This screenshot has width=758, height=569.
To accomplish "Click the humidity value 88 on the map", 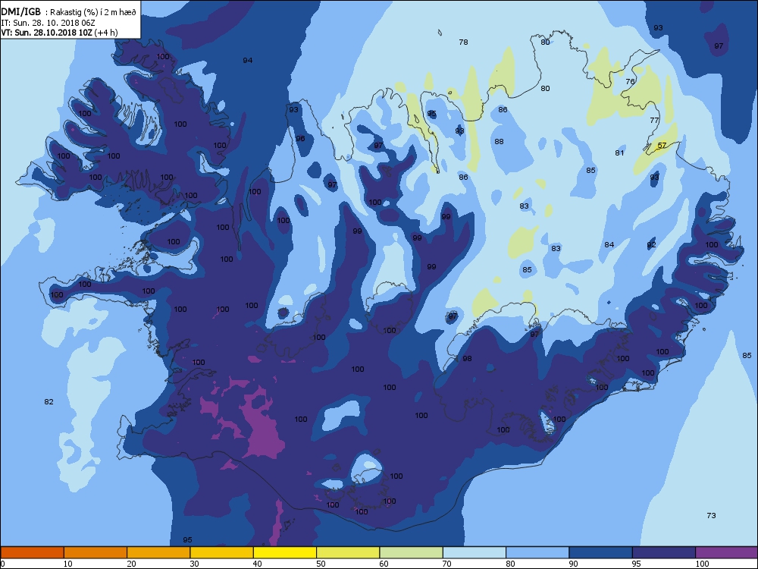I will pyautogui.click(x=499, y=142).
